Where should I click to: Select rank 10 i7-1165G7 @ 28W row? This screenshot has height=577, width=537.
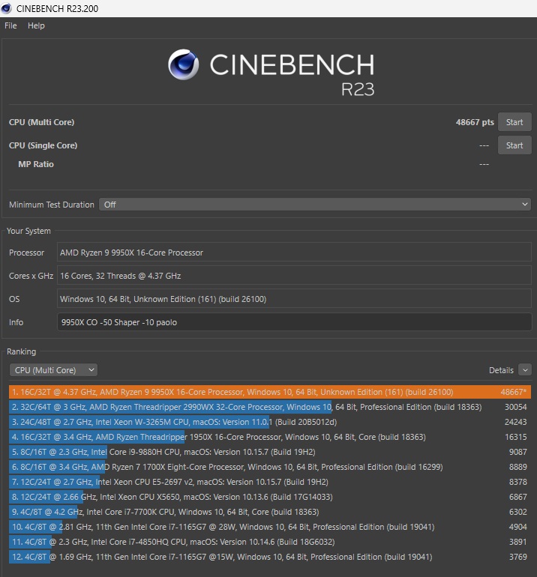(x=270, y=527)
